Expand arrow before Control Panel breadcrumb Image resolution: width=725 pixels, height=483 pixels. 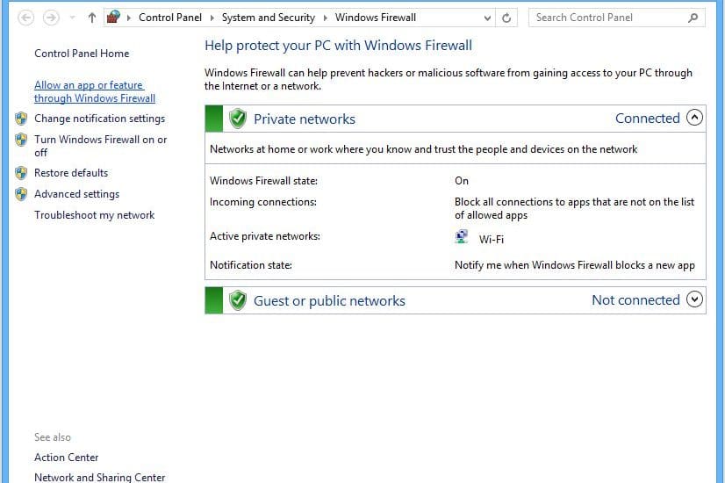129,18
